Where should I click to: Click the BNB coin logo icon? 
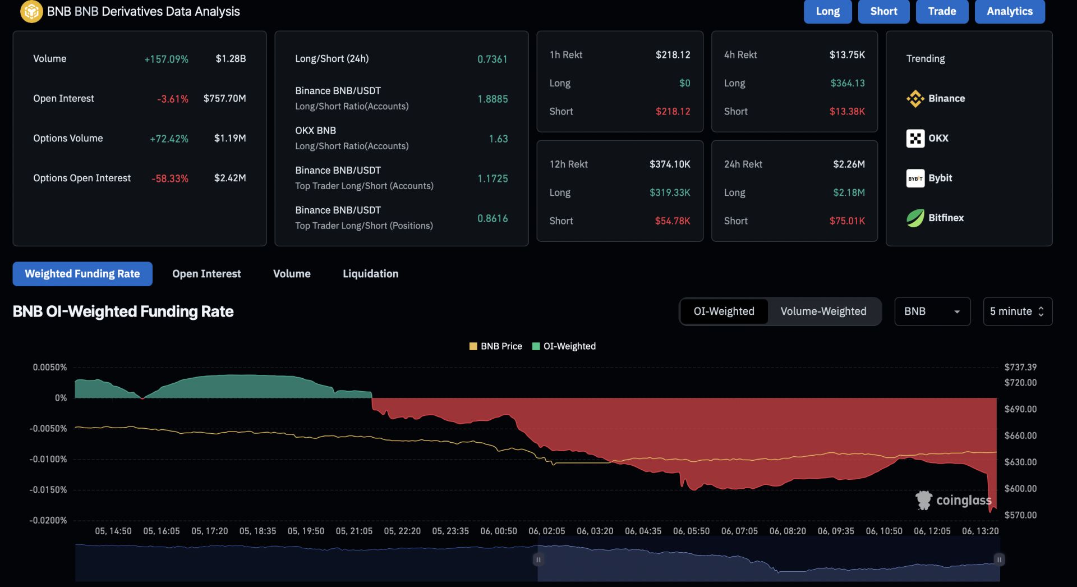pyautogui.click(x=31, y=11)
